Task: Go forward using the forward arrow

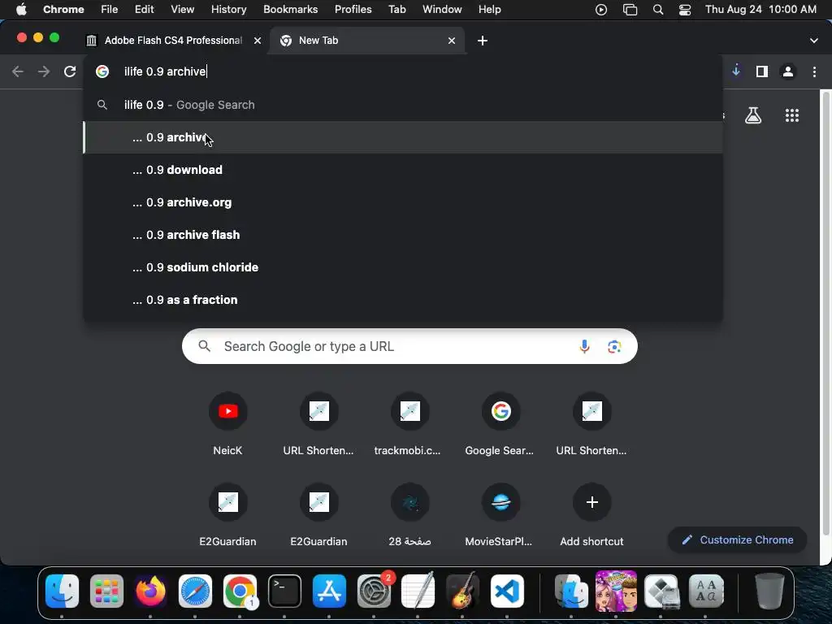Action: click(x=44, y=71)
